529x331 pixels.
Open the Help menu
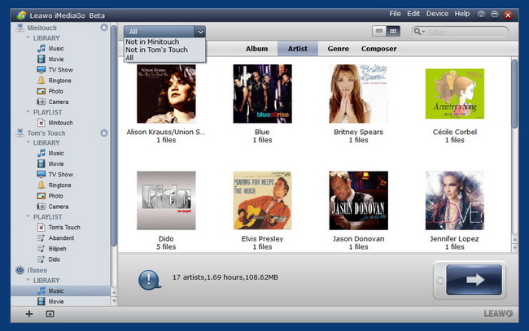[x=462, y=14]
